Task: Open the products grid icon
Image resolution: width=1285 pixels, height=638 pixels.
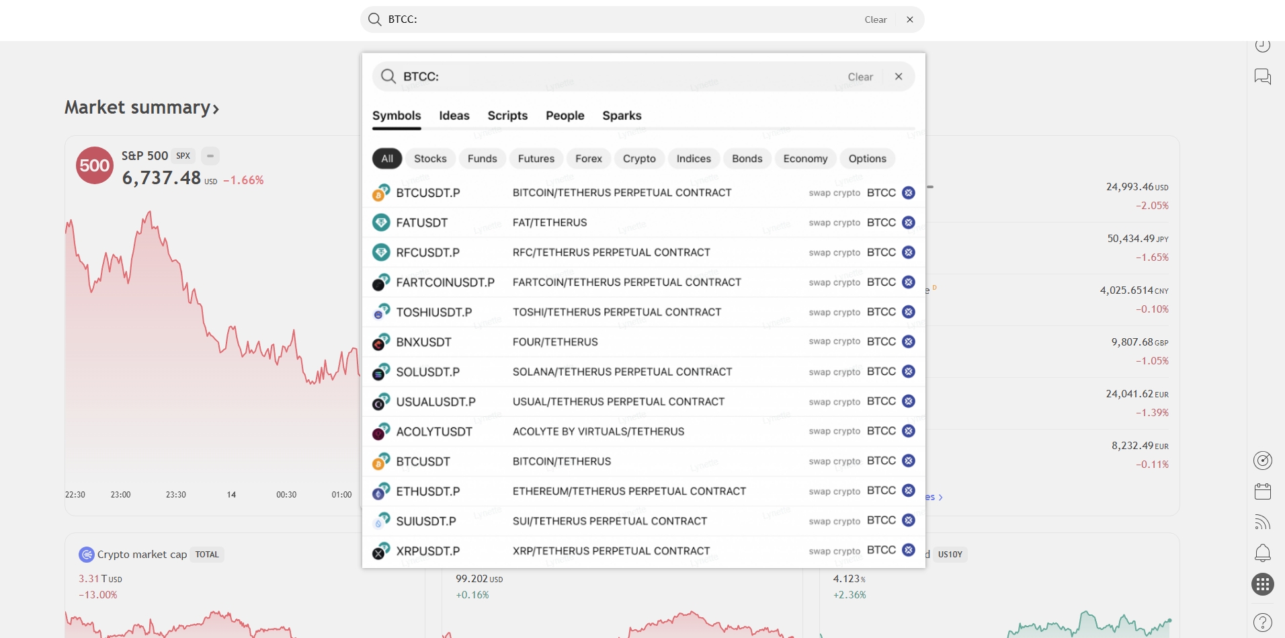Action: pos(1262,584)
